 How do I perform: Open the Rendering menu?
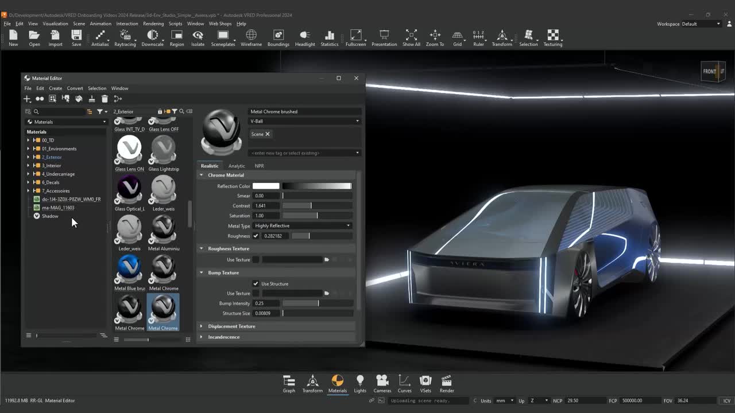click(x=153, y=24)
